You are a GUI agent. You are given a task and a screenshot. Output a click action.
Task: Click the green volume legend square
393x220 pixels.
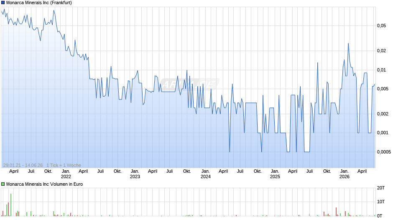coord(3,184)
